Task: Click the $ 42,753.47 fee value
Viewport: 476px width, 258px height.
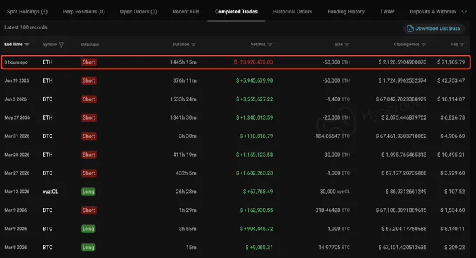Action: coord(451,80)
